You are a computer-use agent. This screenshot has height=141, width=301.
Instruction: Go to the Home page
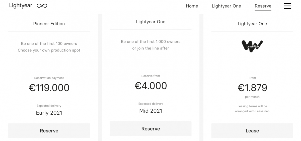coord(192,6)
